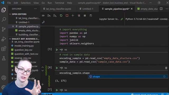Save the notebook with disk icon
Image resolution: width=169 pixels, height=95 pixels.
click(x=91, y=16)
